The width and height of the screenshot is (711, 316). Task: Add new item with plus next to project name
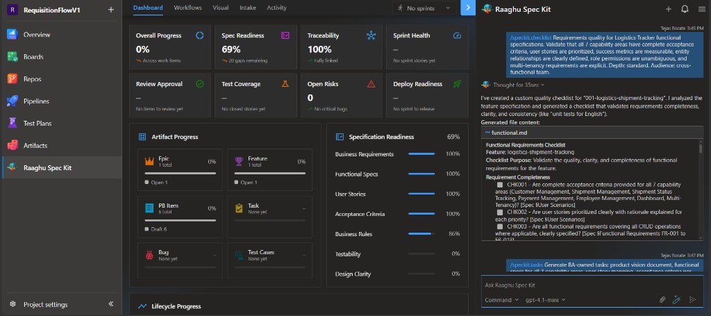click(110, 10)
